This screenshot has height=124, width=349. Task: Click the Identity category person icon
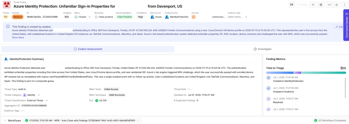point(25,95)
